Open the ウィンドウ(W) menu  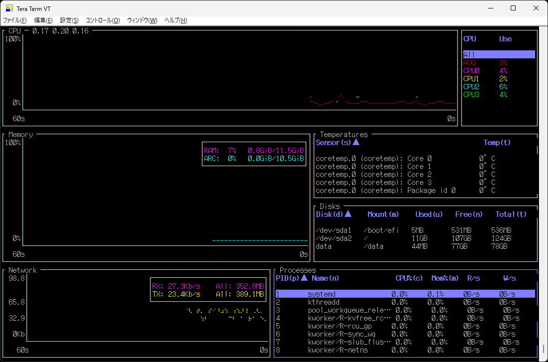tap(142, 20)
